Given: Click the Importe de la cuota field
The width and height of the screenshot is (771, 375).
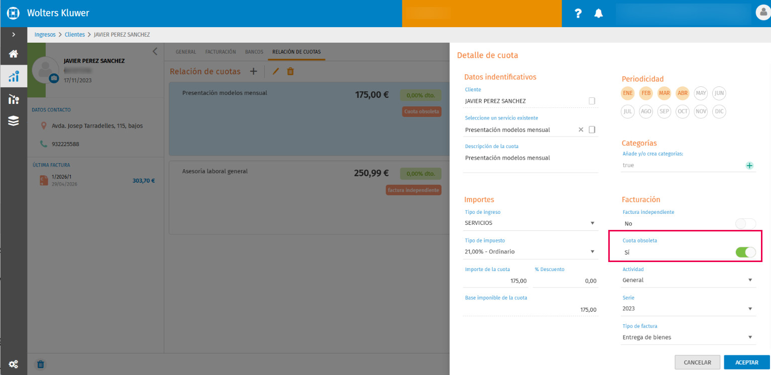Looking at the screenshot, I should [x=496, y=281].
